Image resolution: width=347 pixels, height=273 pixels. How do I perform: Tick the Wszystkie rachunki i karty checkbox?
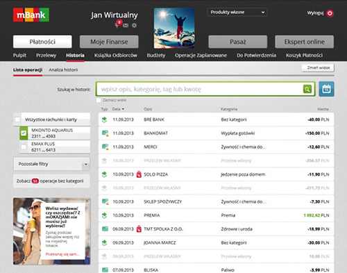(17, 119)
